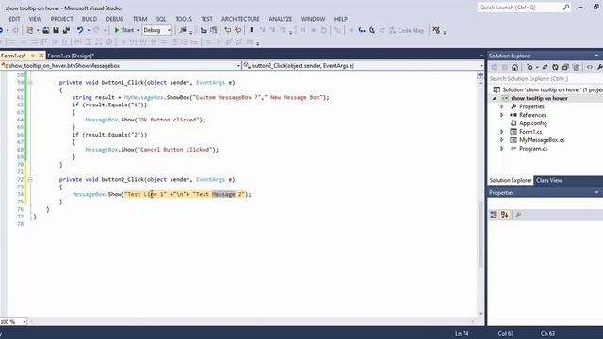Switch to the Form1.cs [Design] tab
The image size is (603, 339).
[71, 56]
